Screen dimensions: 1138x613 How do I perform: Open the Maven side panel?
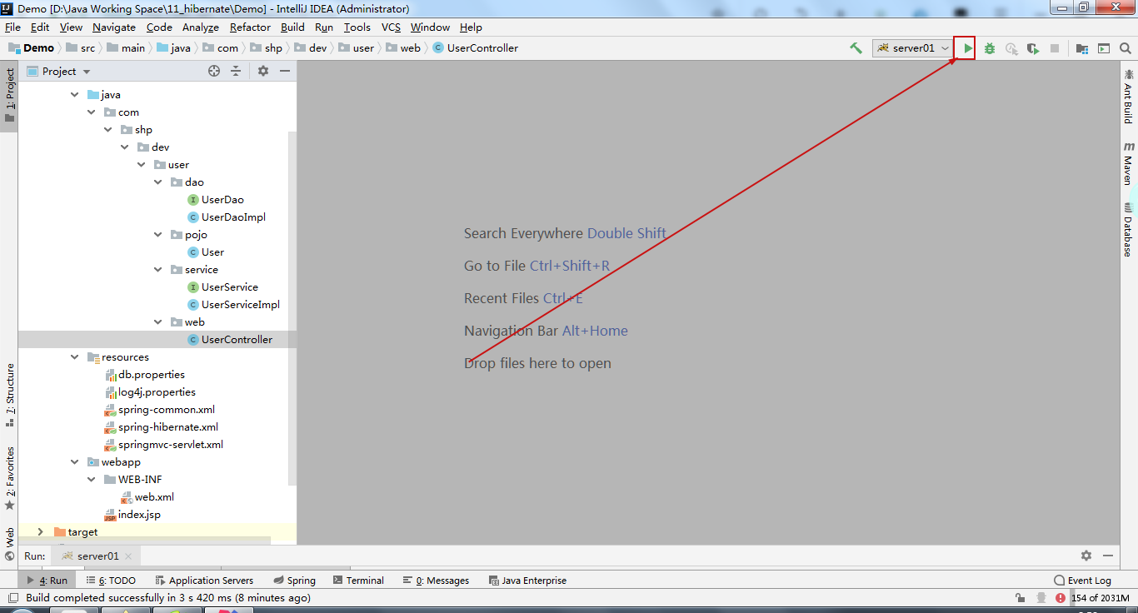(1129, 163)
